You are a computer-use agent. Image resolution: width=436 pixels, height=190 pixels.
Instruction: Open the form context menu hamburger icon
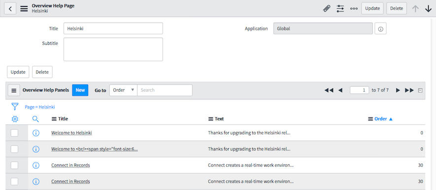[x=24, y=8]
